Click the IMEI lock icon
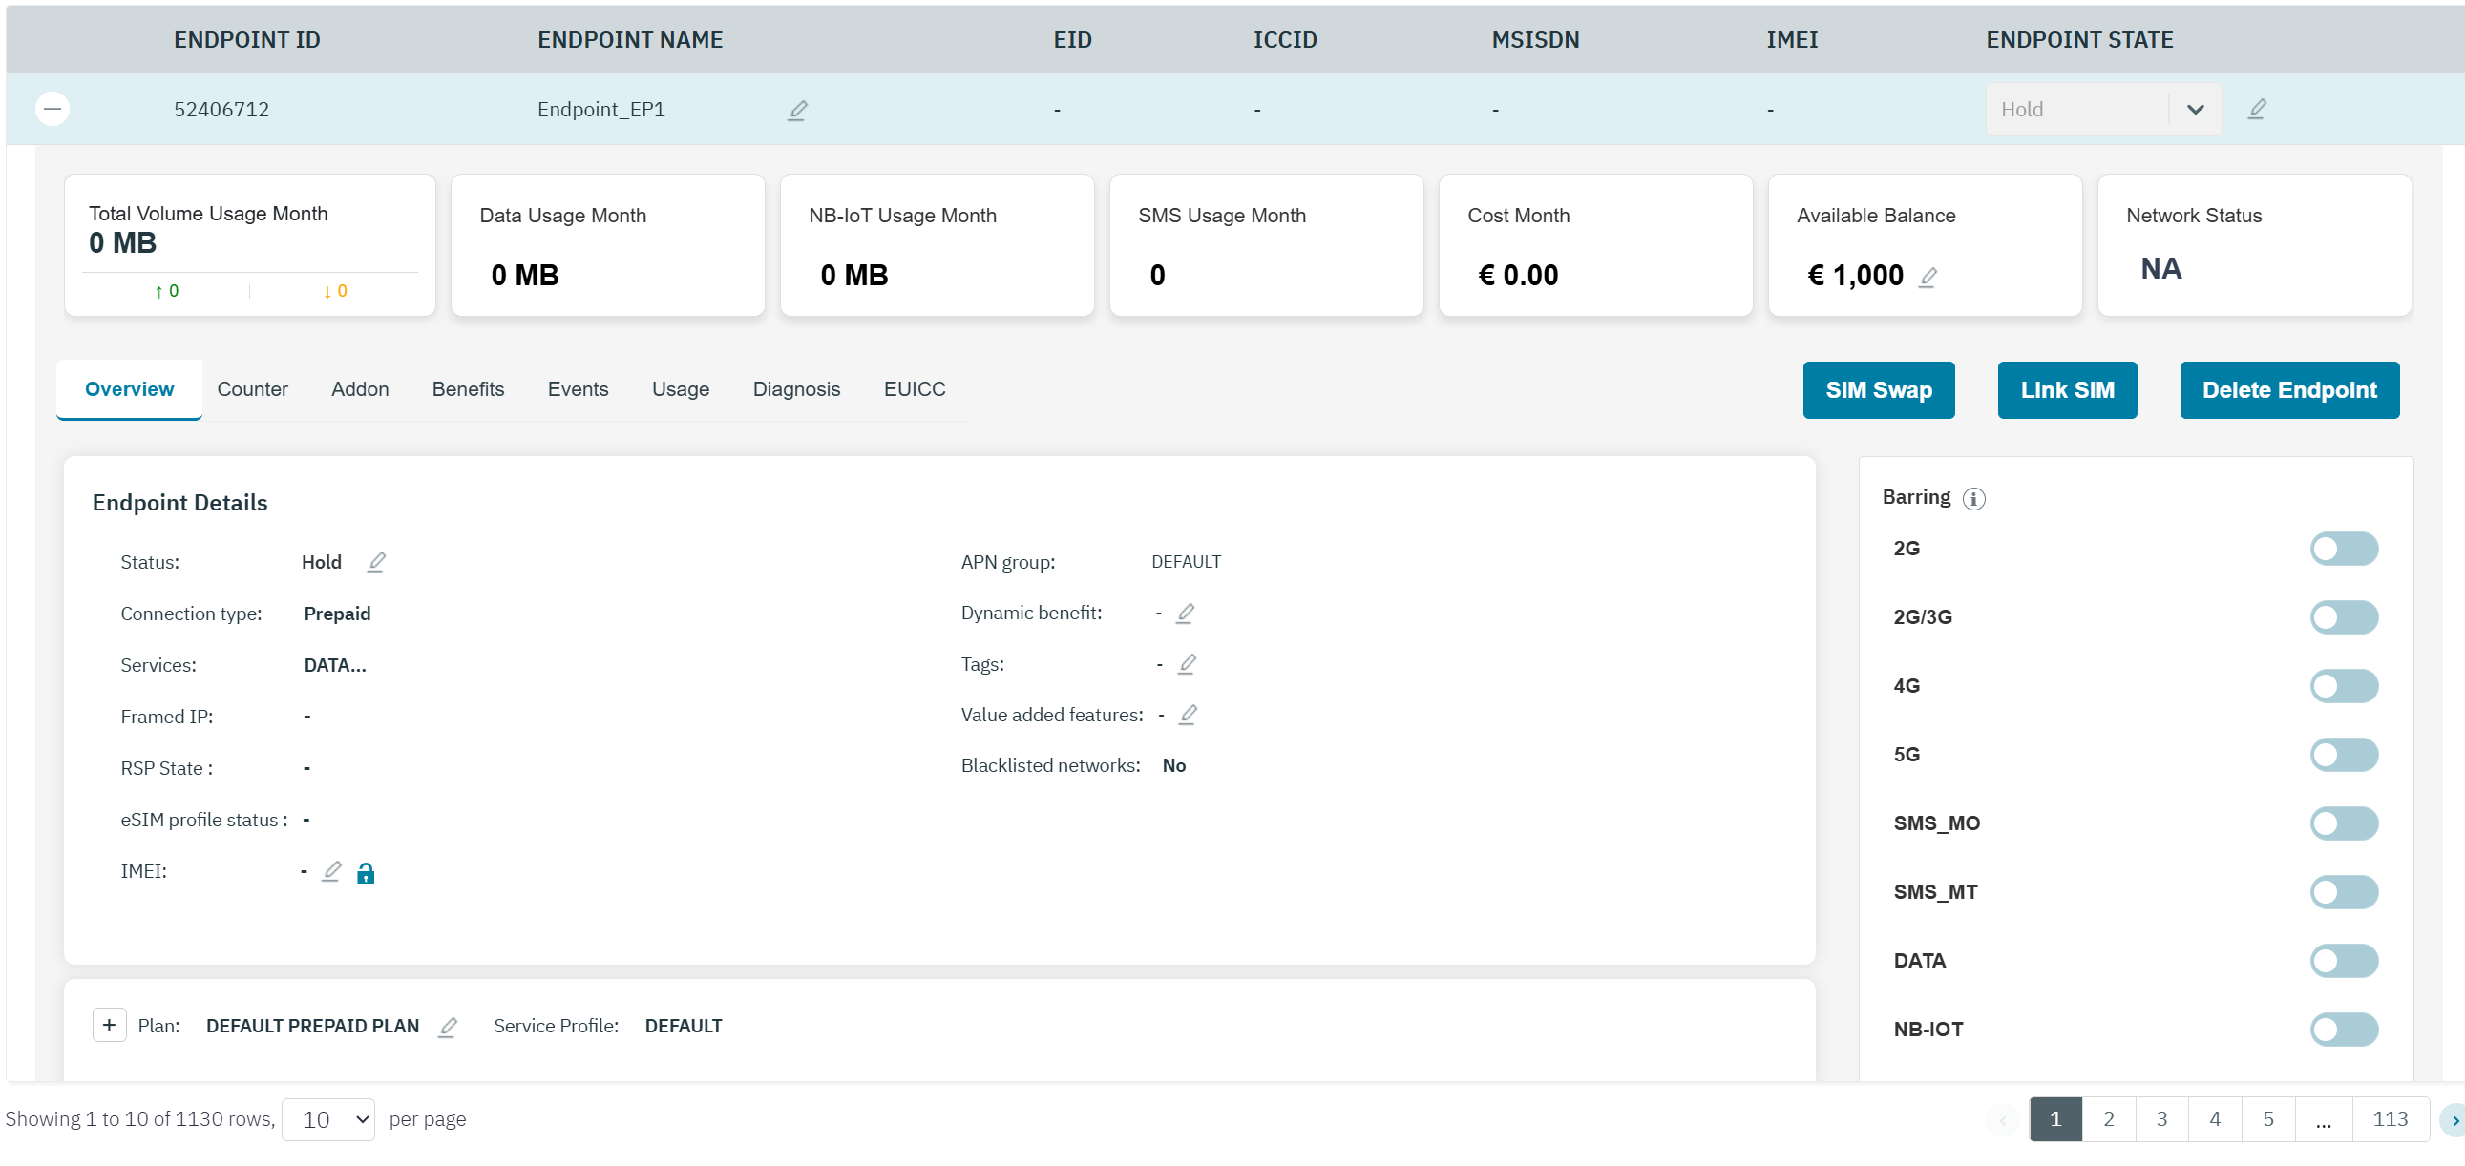2465x1166 pixels. [x=366, y=872]
